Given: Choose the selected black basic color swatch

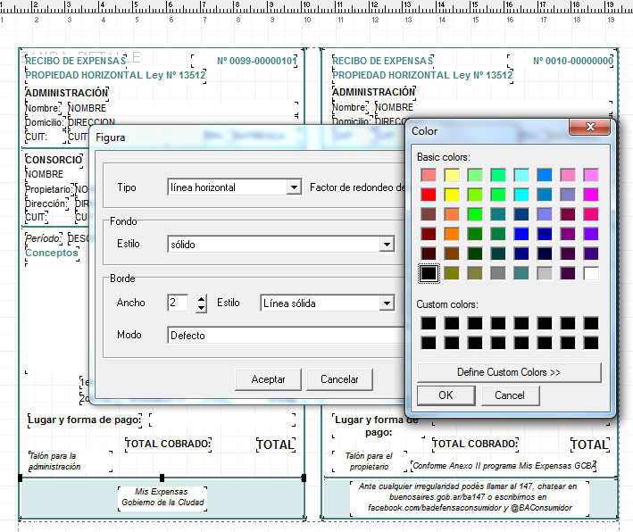Looking at the screenshot, I should click(x=429, y=273).
